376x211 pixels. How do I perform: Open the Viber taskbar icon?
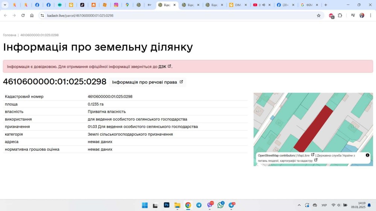210,205
